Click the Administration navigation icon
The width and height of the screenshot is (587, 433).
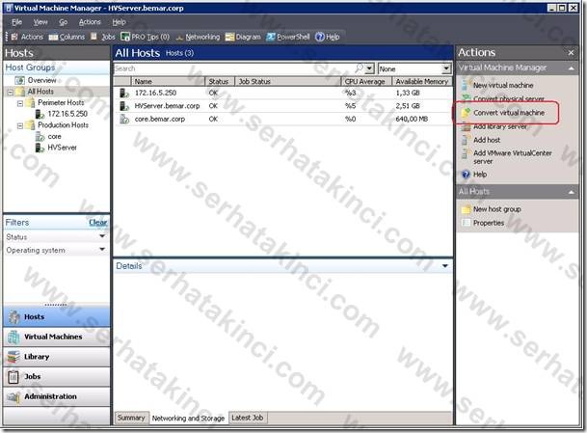13,396
